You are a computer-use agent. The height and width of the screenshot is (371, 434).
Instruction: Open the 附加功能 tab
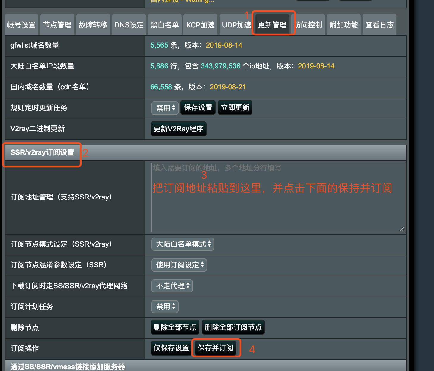[x=344, y=25]
